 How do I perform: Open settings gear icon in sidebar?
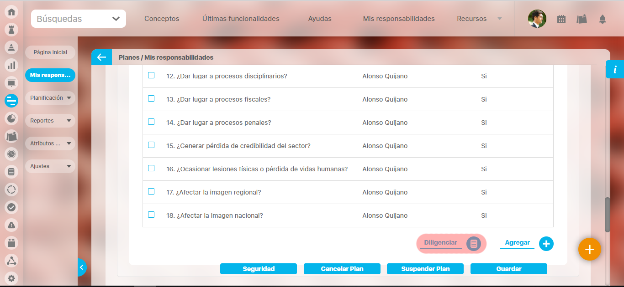tap(11, 278)
